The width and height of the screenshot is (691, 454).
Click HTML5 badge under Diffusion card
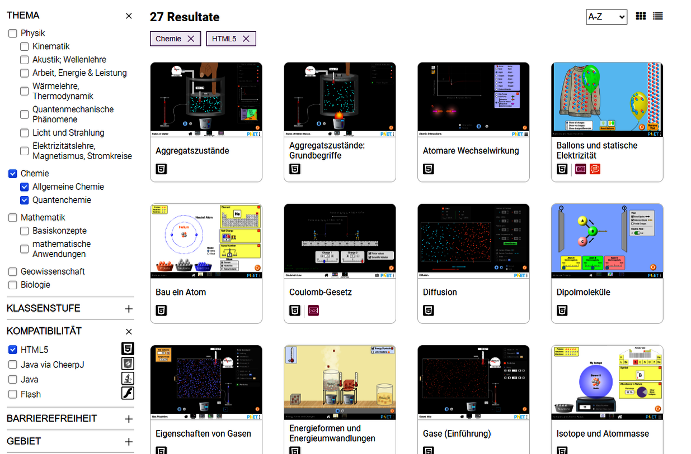coord(429,310)
